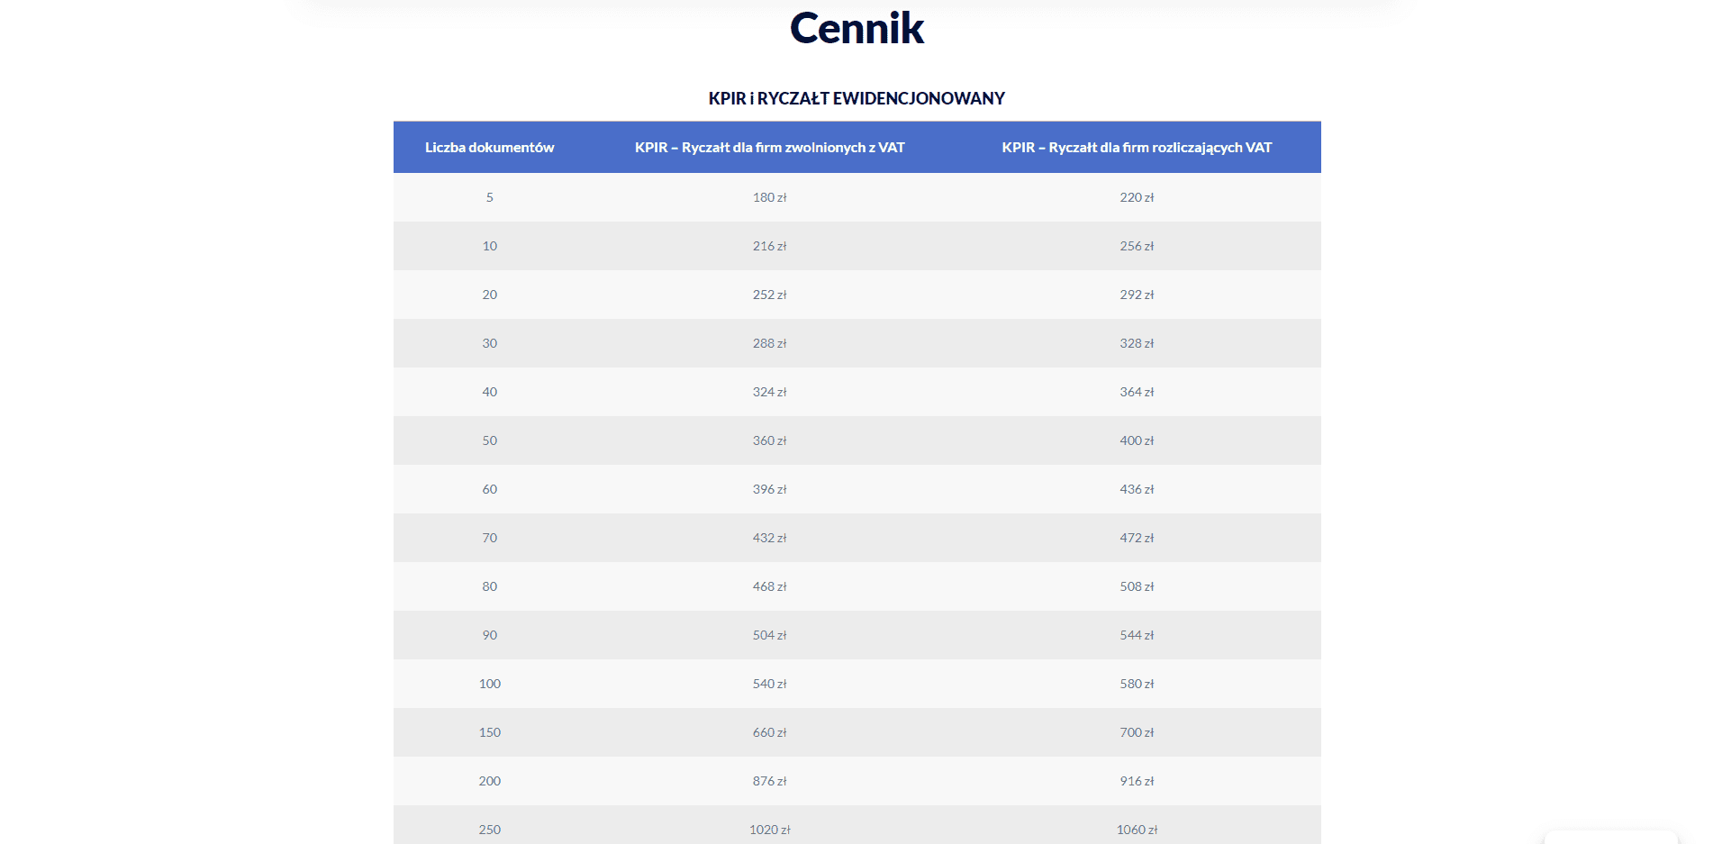Select the 504 zł price cell
The height and width of the screenshot is (844, 1713).
click(769, 635)
